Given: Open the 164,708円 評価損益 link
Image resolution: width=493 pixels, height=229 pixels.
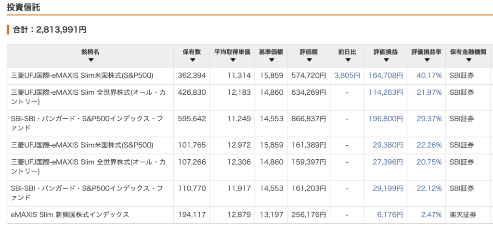Looking at the screenshot, I should coord(386,76).
